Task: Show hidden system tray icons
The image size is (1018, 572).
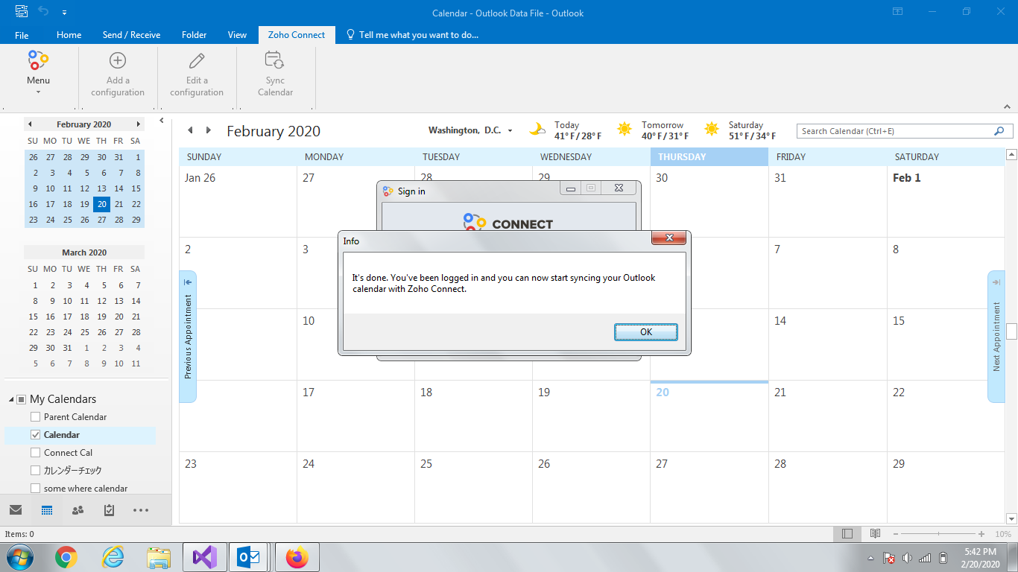Action: (870, 558)
